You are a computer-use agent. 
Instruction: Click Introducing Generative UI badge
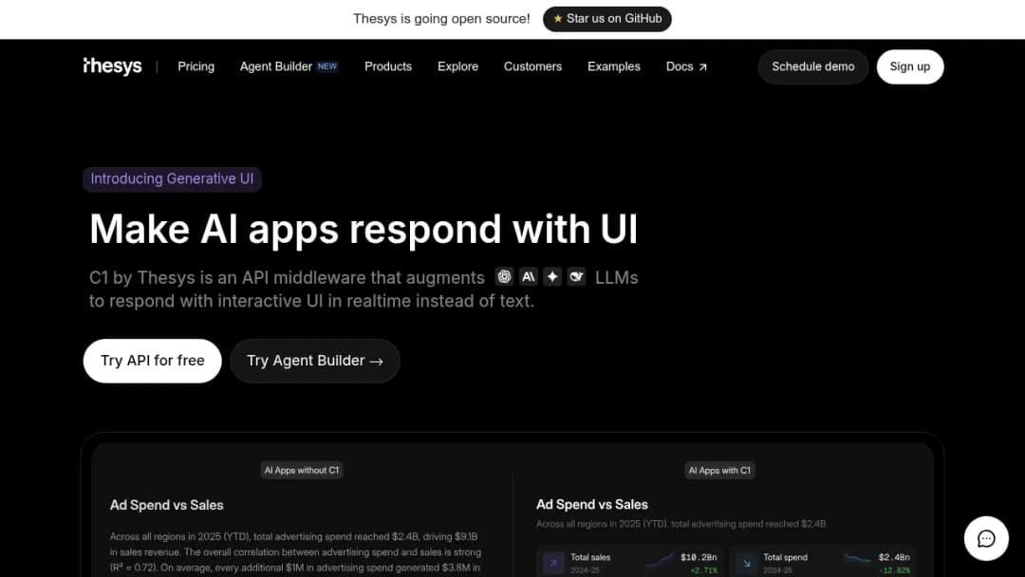[172, 179]
